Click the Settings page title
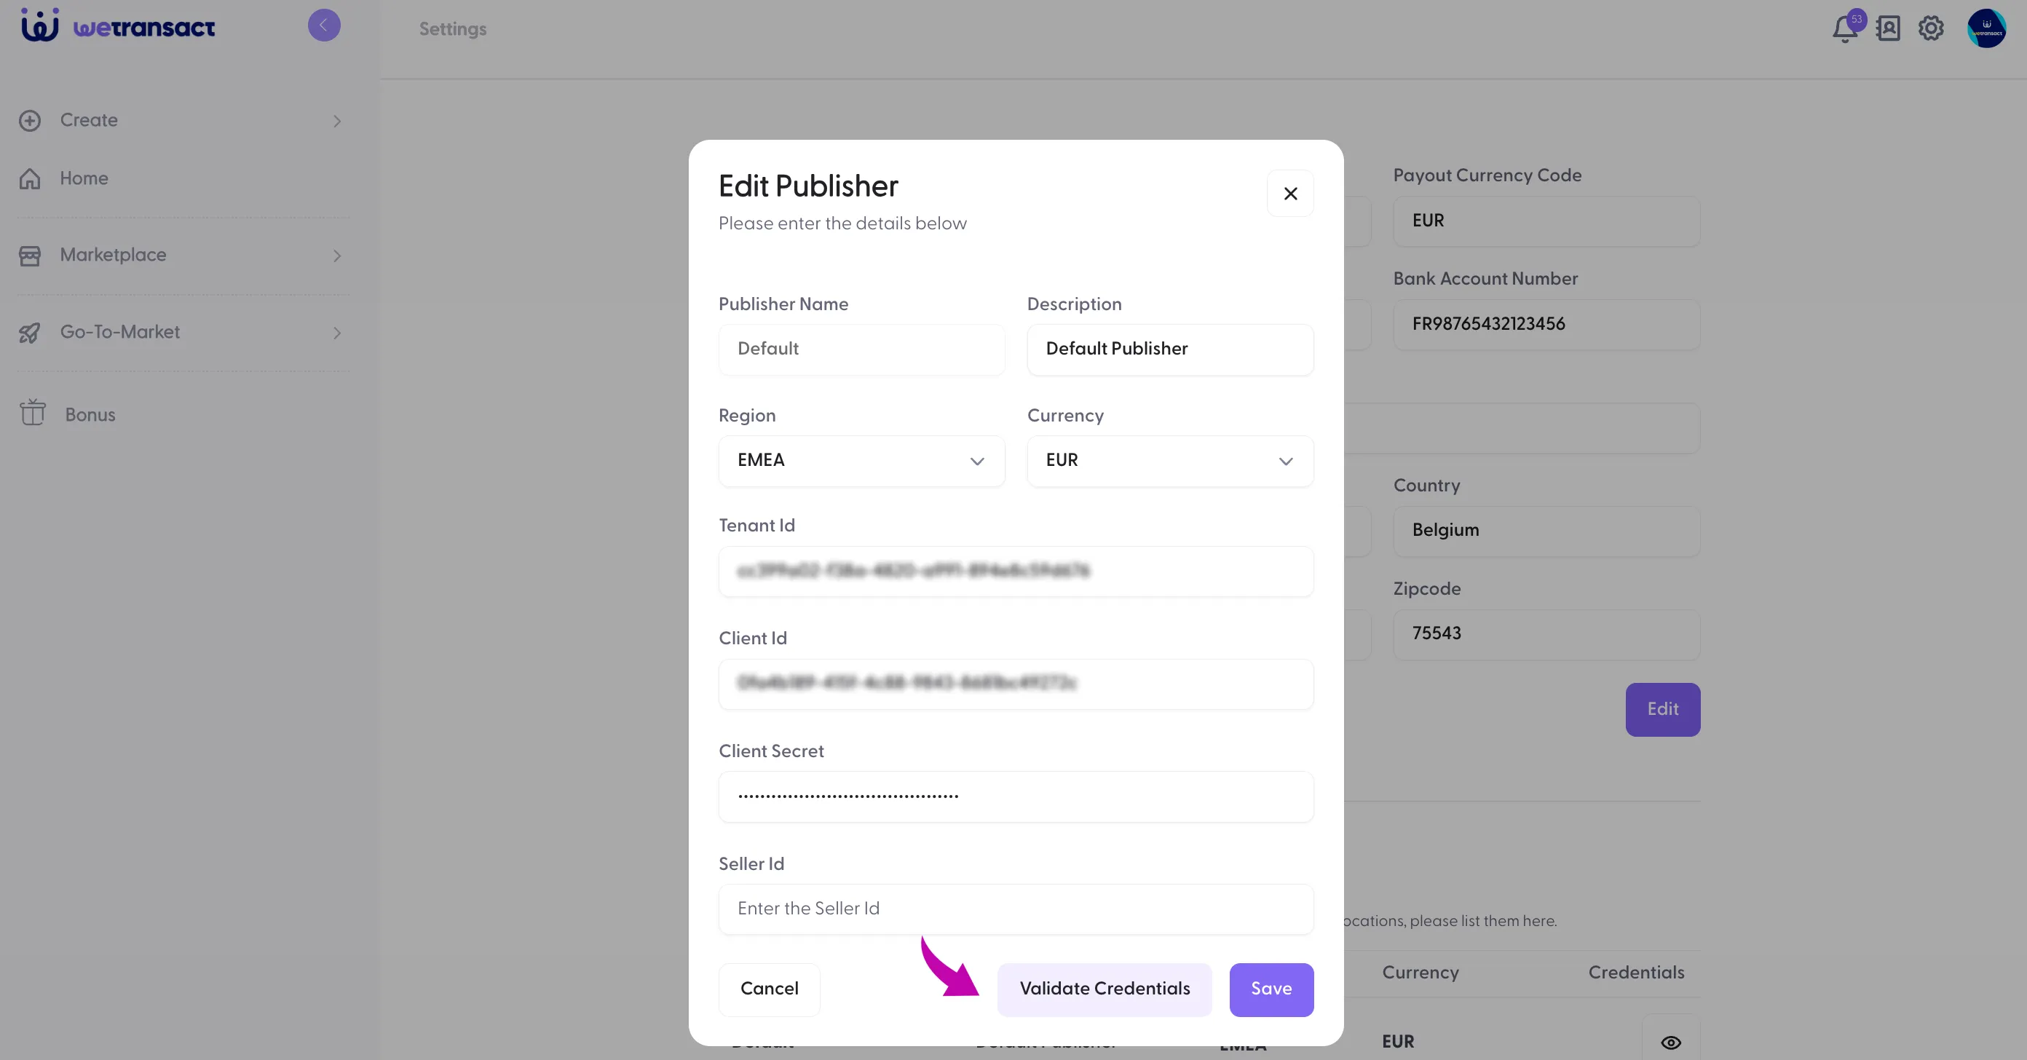The height and width of the screenshot is (1060, 2027). [452, 29]
